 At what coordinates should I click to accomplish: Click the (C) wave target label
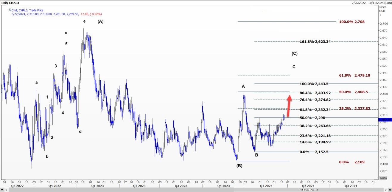tap(294, 54)
